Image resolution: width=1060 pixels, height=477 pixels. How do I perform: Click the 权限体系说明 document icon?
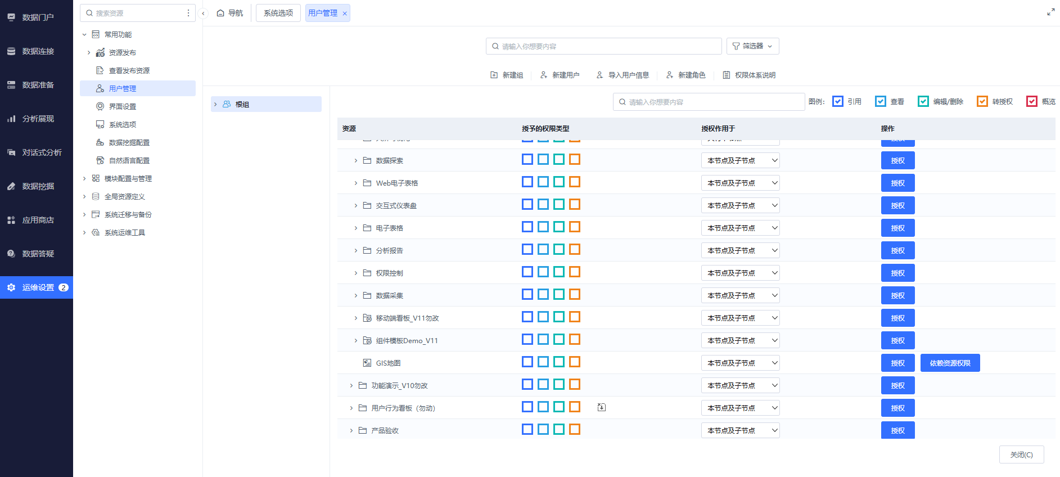(x=727, y=75)
